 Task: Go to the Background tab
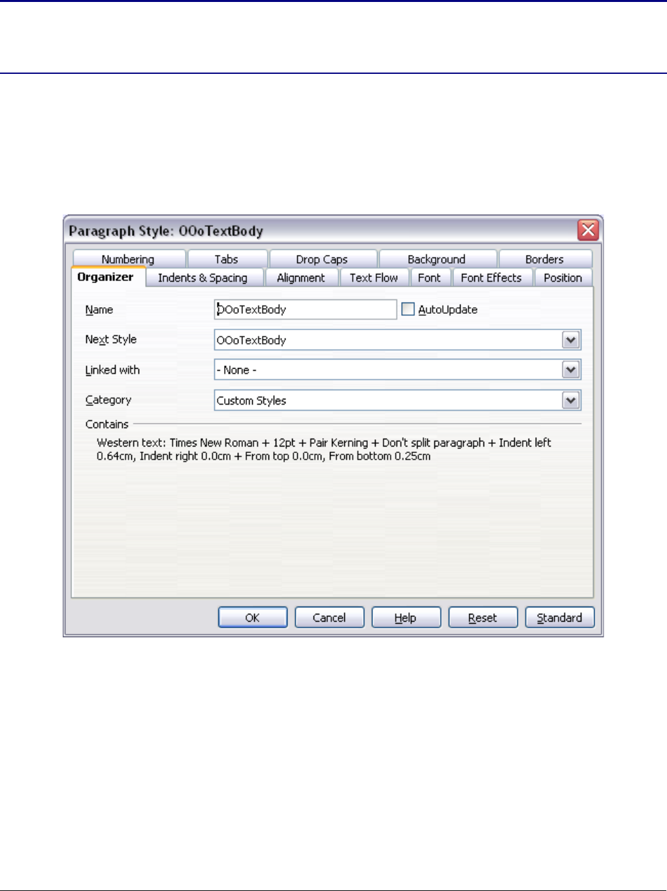tap(437, 259)
